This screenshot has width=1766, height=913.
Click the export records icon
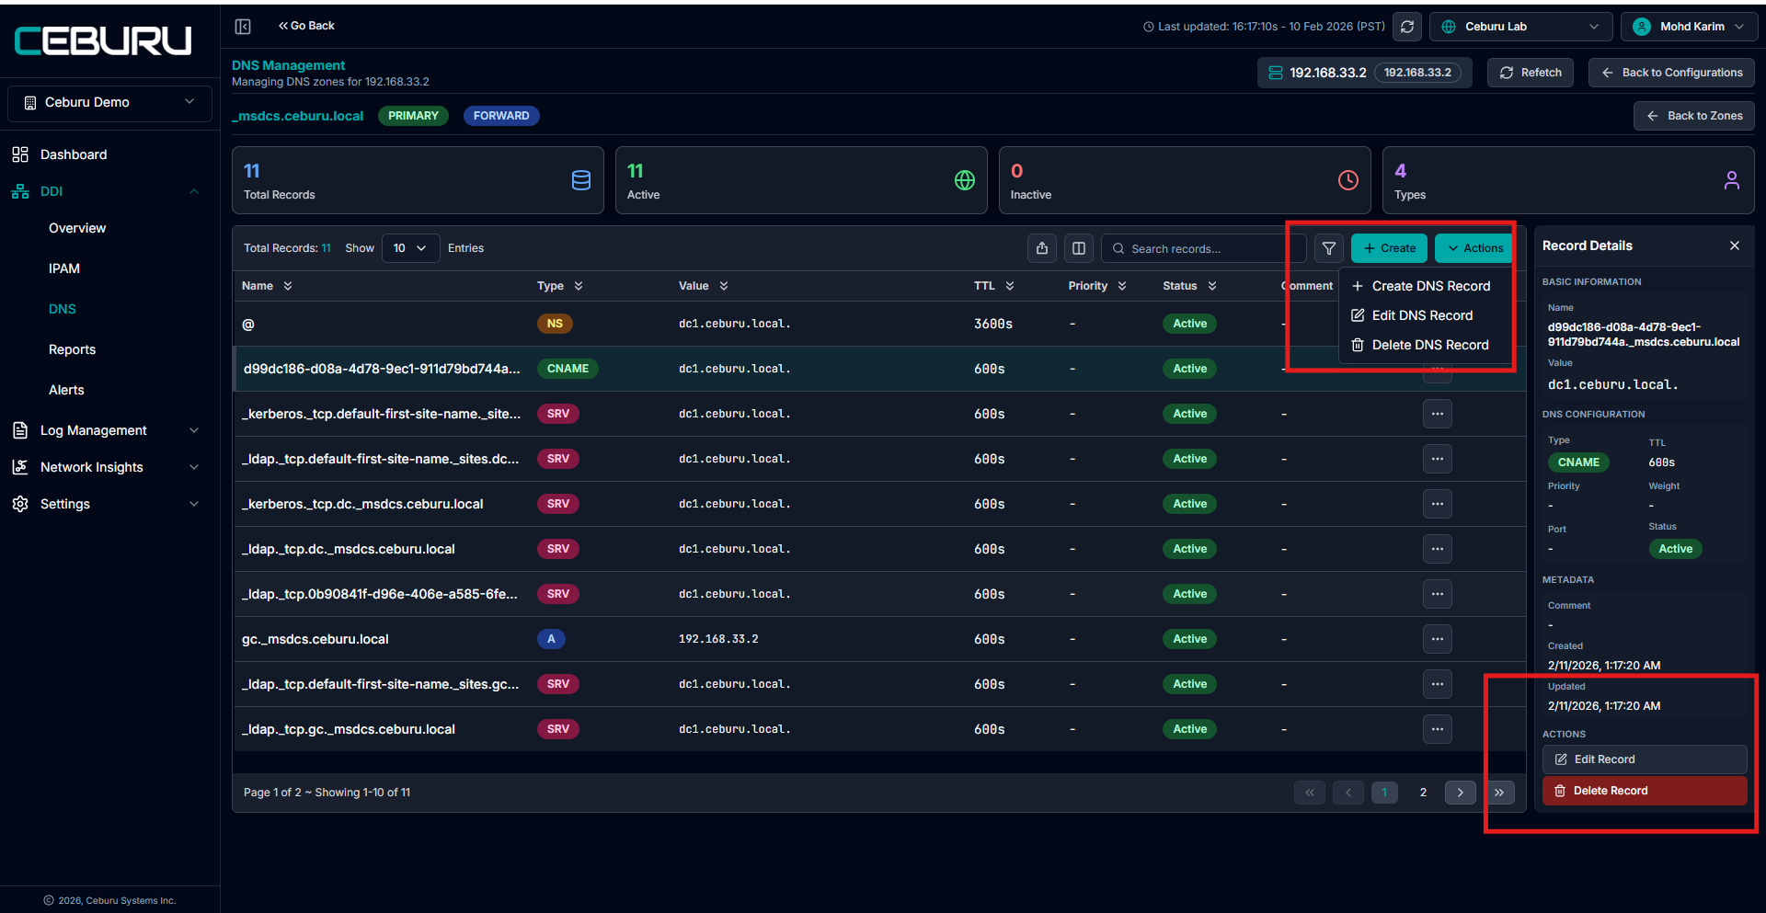tap(1042, 248)
